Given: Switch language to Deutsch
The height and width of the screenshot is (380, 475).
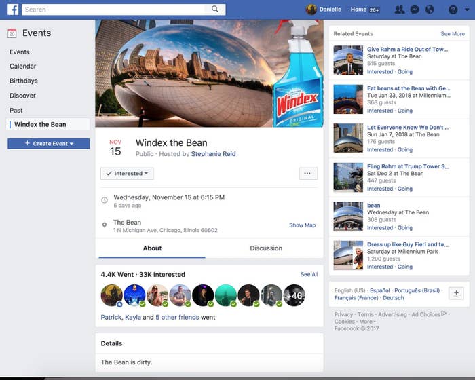Looking at the screenshot, I should 393,298.
